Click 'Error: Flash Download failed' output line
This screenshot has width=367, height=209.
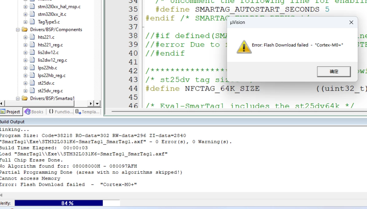point(68,185)
